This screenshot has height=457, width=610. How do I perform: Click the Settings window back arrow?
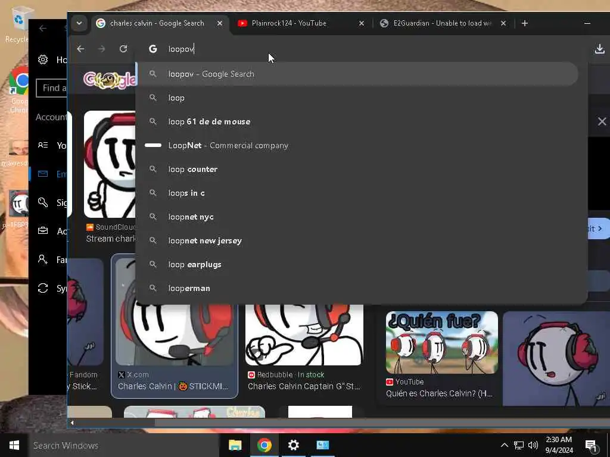[x=43, y=28]
